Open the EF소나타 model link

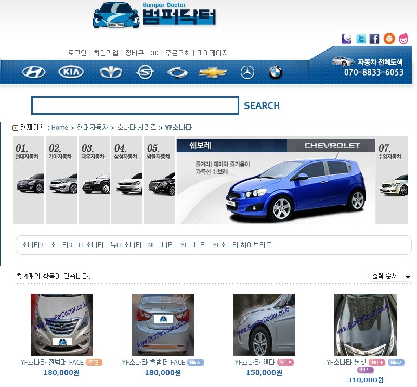point(91,245)
